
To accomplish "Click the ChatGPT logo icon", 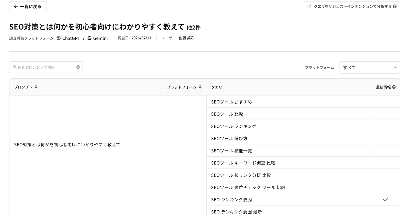I will pyautogui.click(x=59, y=38).
